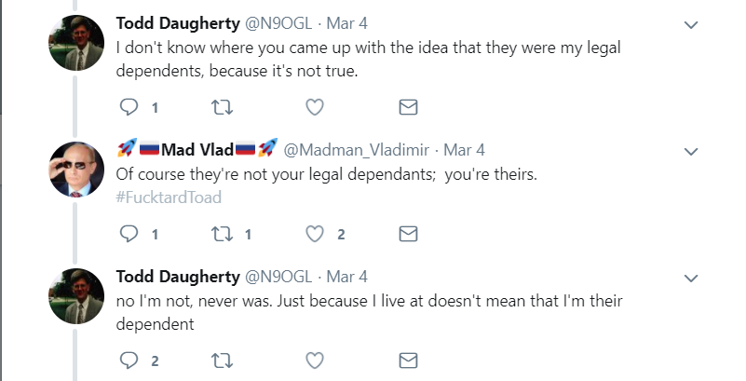The height and width of the screenshot is (381, 746).
Task: Send Todd's first tweet via direct message
Action: click(407, 108)
